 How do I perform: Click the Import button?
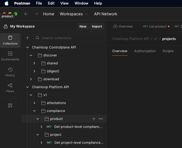pyautogui.click(x=97, y=26)
